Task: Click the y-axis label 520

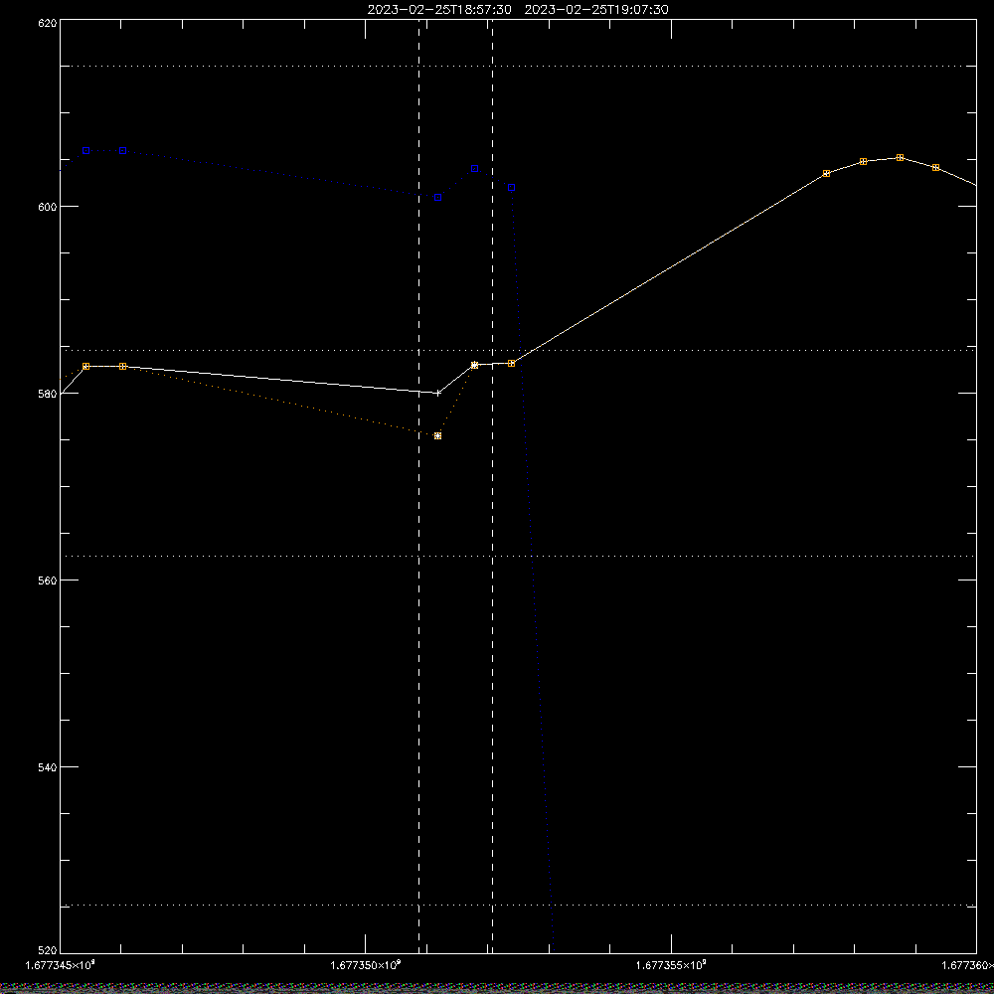Action: click(48, 950)
